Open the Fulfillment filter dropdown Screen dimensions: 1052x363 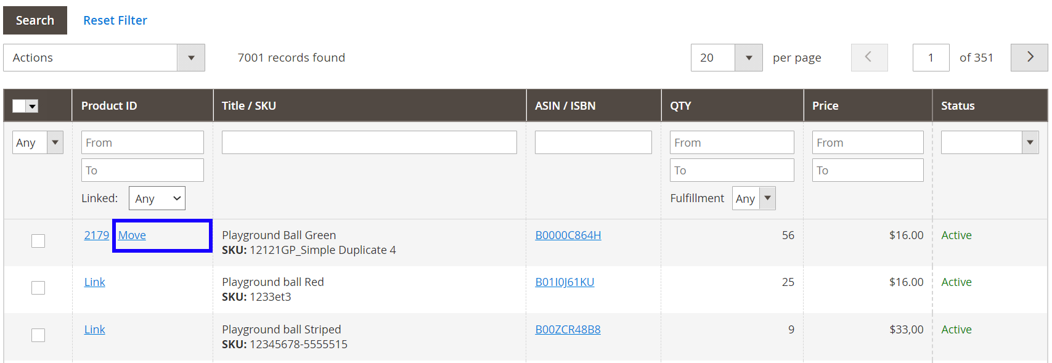pos(767,198)
